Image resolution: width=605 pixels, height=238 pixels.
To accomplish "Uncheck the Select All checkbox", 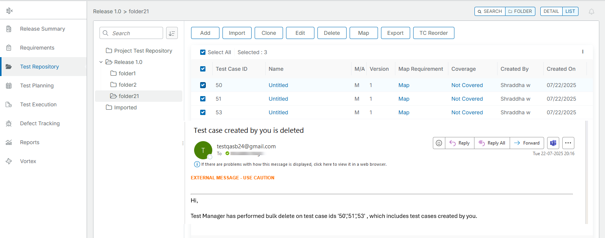I will pyautogui.click(x=203, y=52).
